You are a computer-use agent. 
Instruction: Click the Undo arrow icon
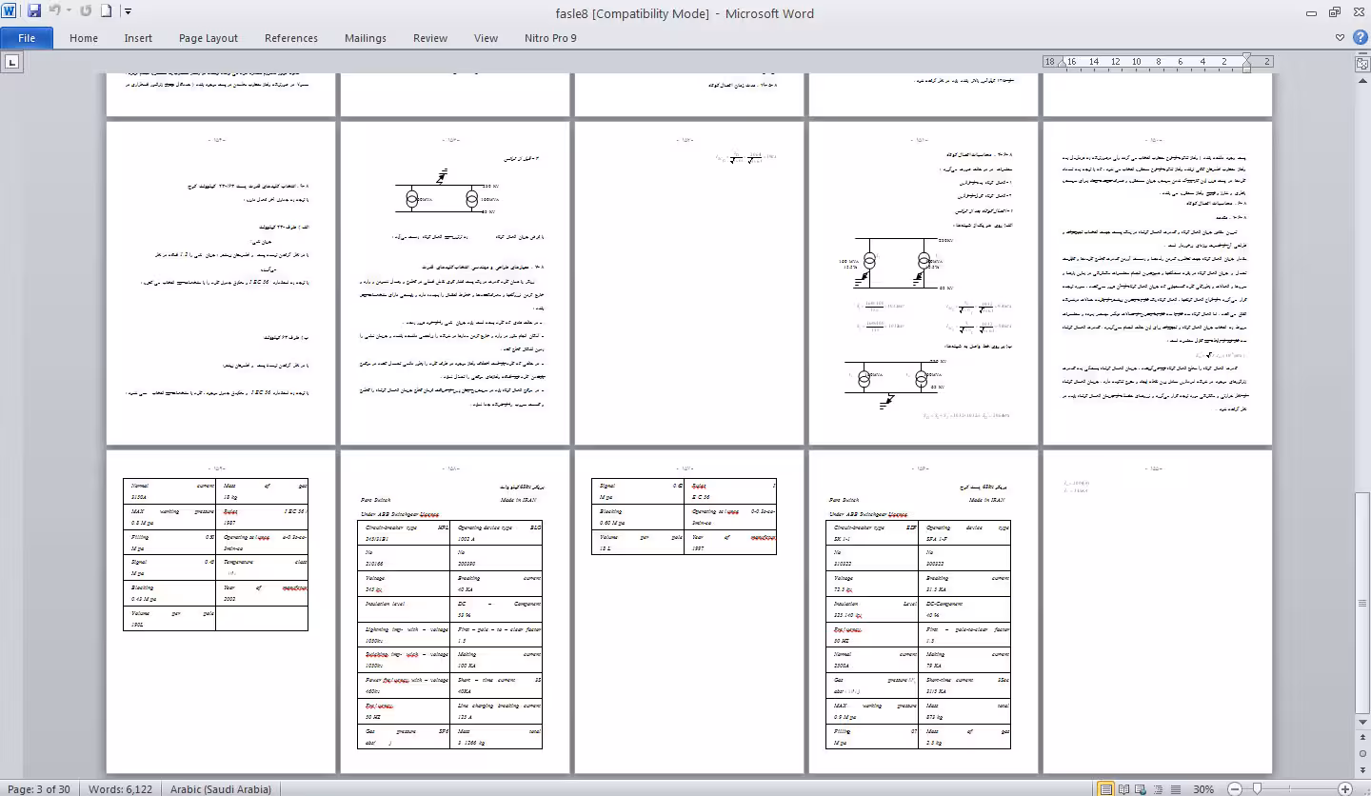coord(54,11)
